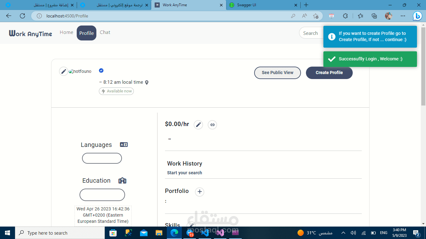The image size is (426, 239).
Task: Click the empty Languages pill box
Action: coord(102,158)
